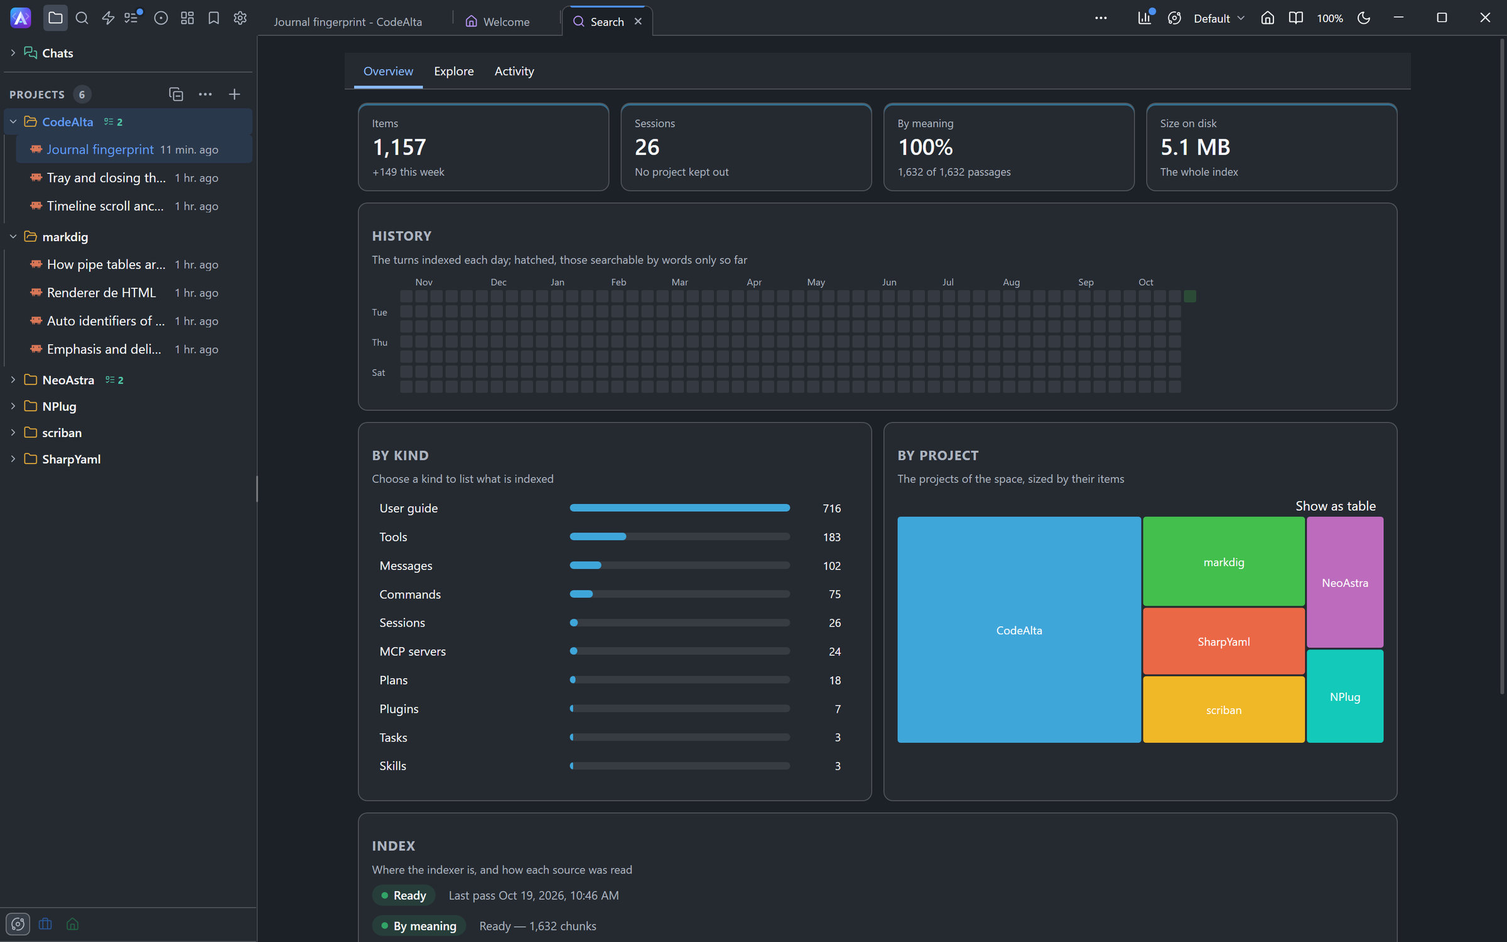
Task: Click the green heatmap cell in History
Action: (x=1190, y=296)
